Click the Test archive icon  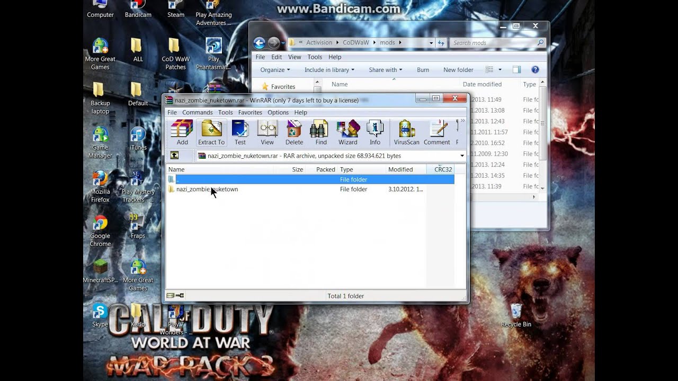pyautogui.click(x=240, y=132)
